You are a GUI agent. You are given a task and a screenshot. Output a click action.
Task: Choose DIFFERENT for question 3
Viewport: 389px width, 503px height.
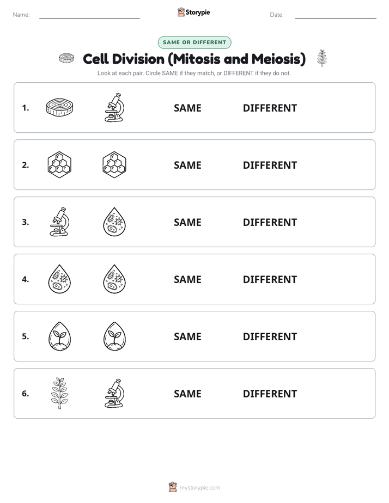tap(270, 222)
